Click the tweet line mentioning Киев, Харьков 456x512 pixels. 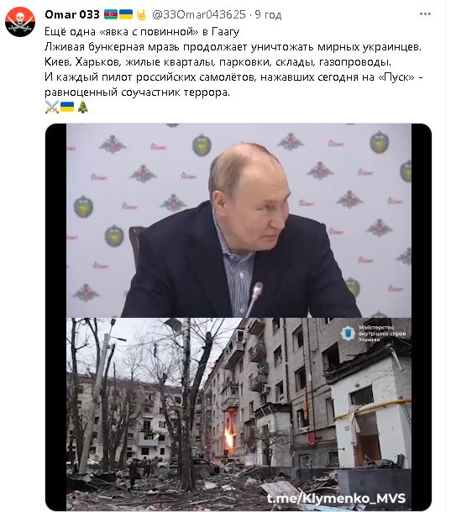218,62
